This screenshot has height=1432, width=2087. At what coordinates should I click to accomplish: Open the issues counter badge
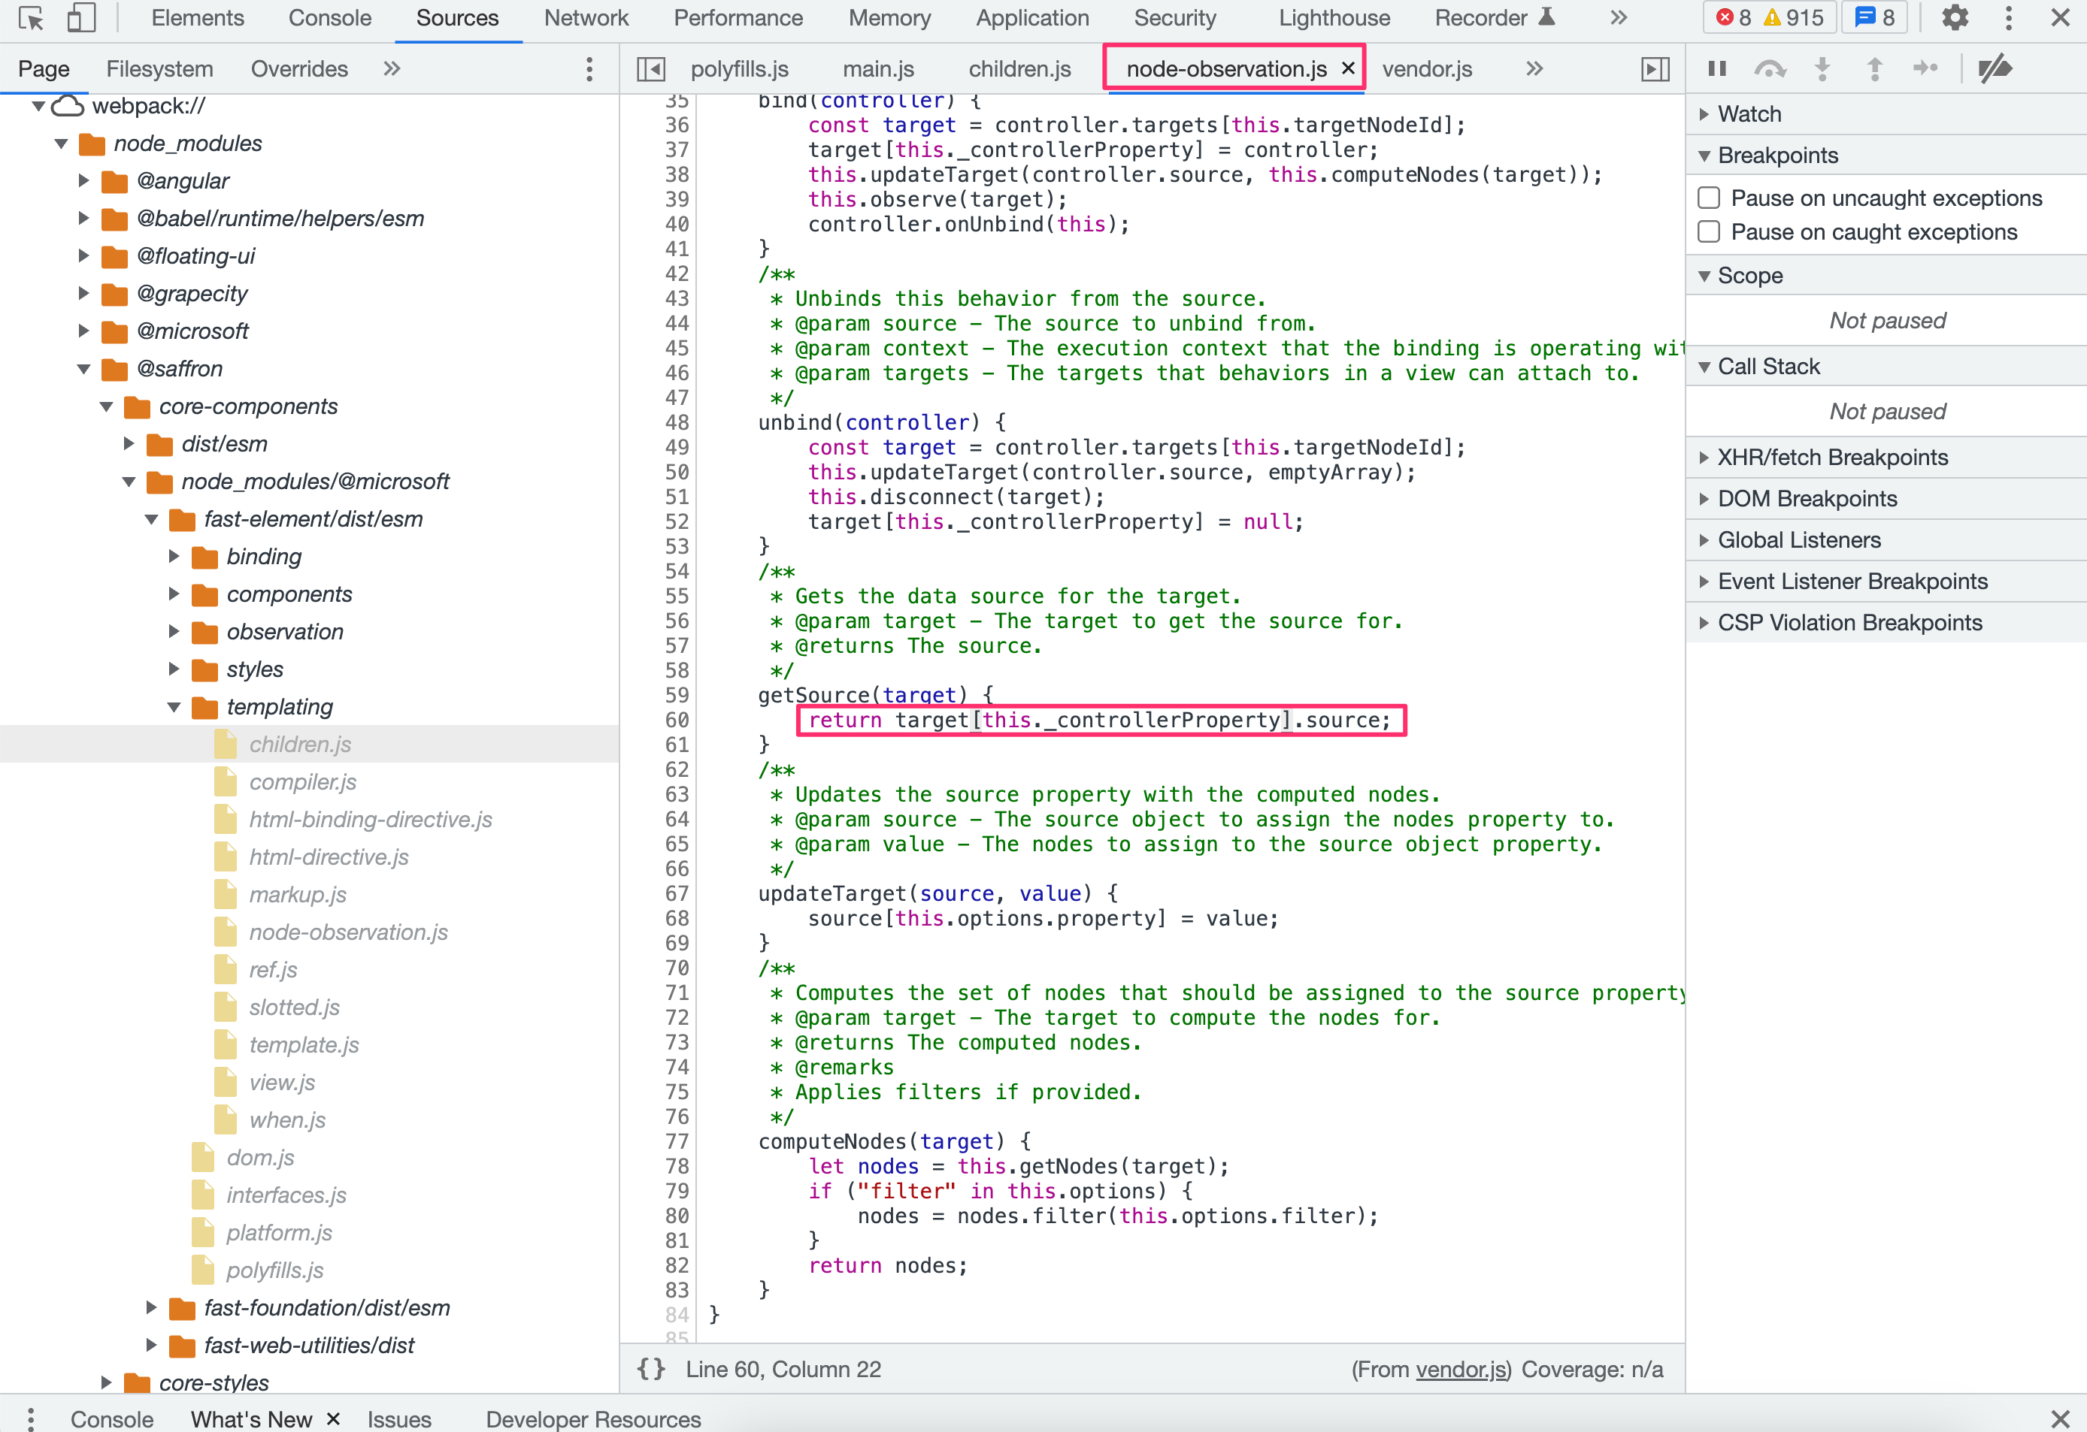pos(1875,18)
